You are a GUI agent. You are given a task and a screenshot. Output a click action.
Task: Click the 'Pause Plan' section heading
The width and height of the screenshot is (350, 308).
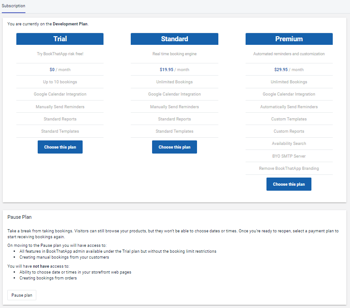pos(20,217)
